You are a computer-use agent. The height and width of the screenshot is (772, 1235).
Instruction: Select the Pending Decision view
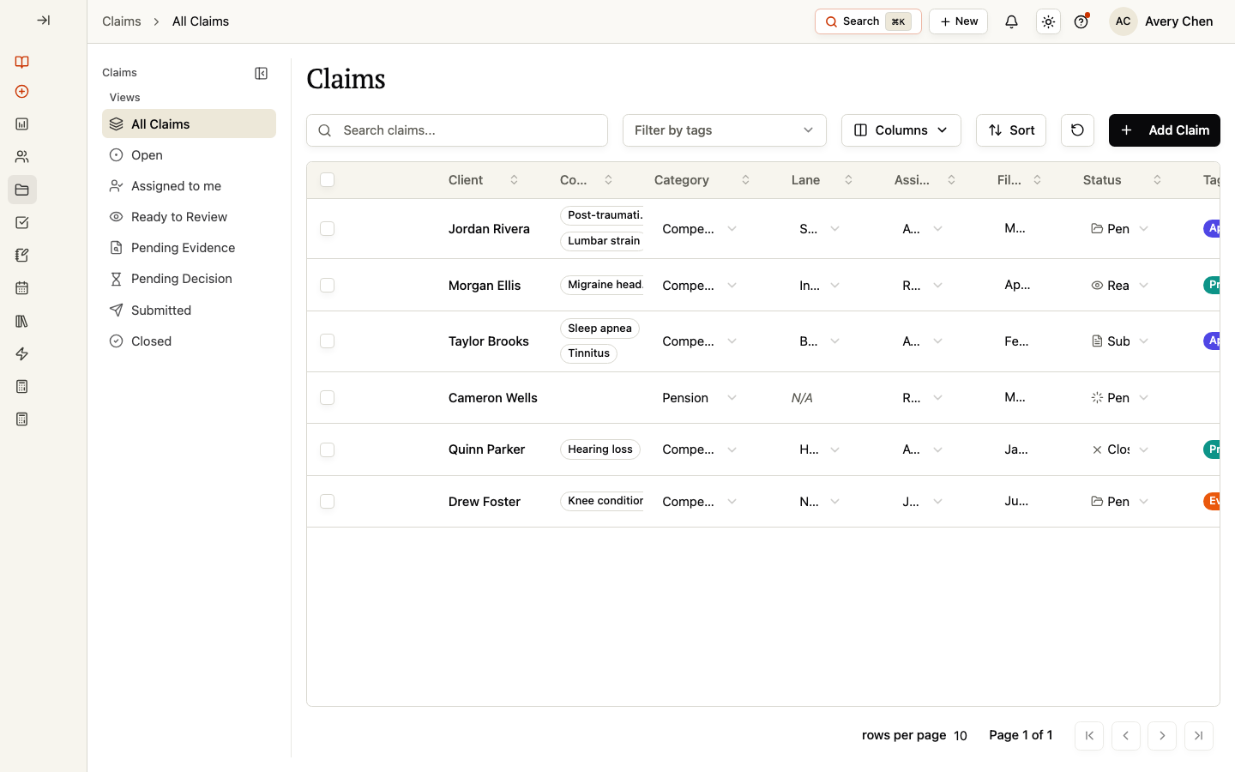(189, 279)
